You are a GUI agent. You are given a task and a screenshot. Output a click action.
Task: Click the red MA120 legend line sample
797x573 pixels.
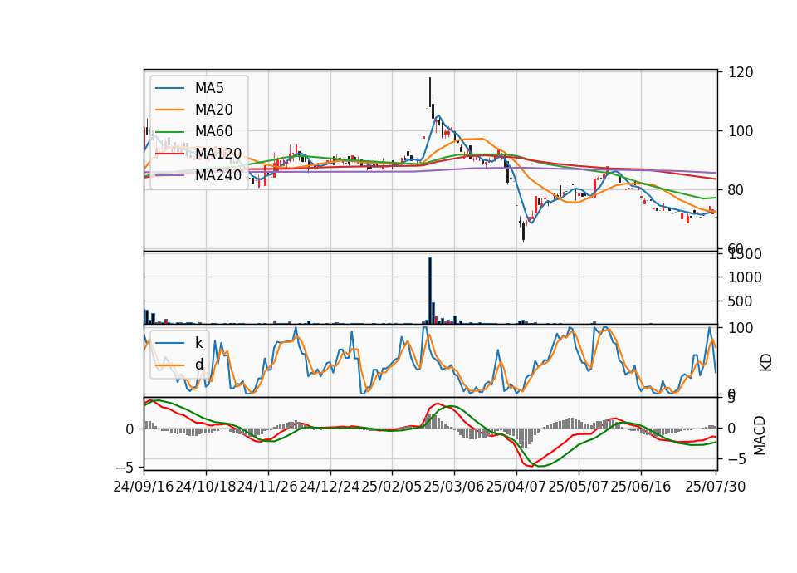(x=169, y=153)
